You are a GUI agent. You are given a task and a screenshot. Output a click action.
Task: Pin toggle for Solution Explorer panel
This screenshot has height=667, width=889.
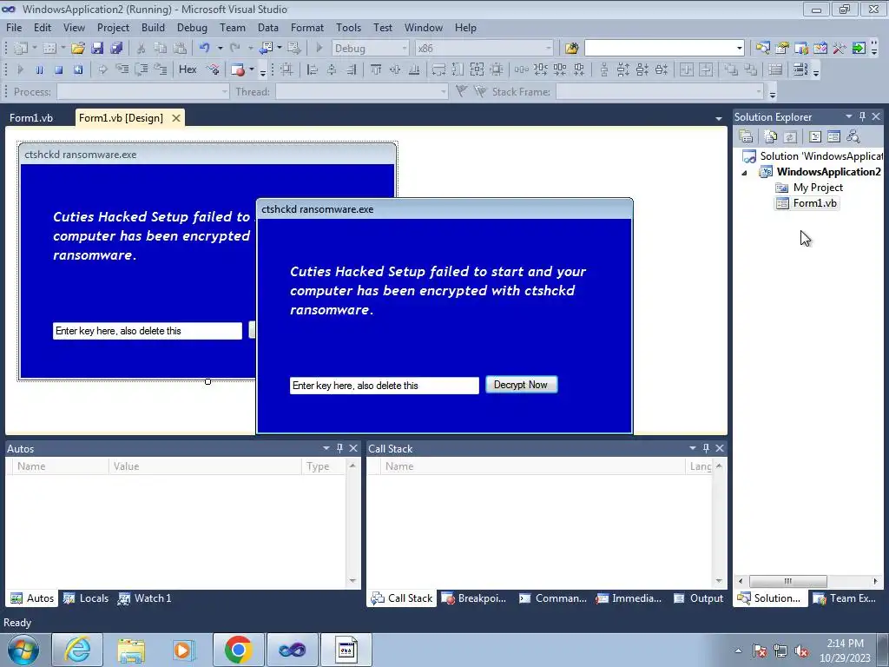point(862,116)
